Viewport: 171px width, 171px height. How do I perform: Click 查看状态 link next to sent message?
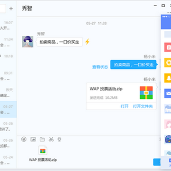point(100,67)
